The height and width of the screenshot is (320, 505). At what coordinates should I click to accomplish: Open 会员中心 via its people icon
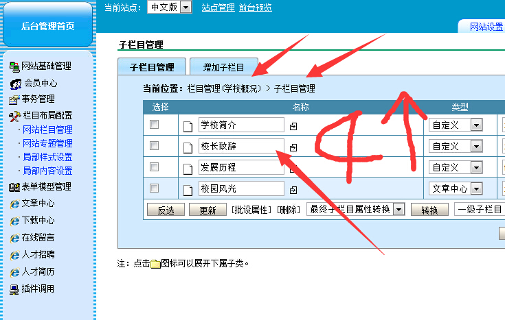coord(15,84)
